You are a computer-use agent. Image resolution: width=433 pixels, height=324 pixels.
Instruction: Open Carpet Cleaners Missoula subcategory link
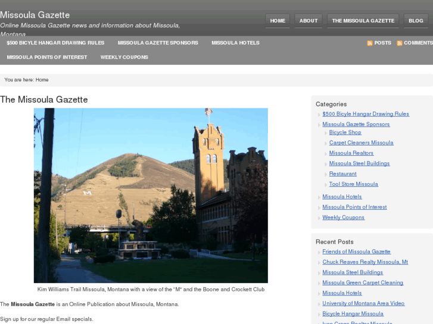coord(361,143)
